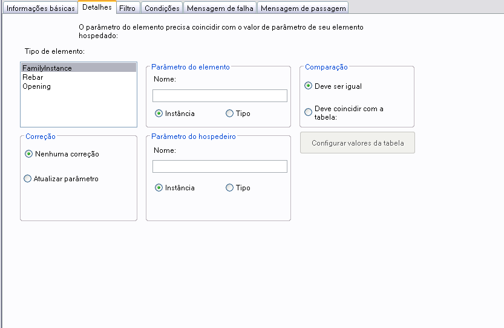Enable the Atualizar parâmetro option

pyautogui.click(x=27, y=179)
